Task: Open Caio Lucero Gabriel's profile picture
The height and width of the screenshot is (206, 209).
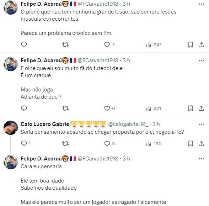Action: tap(11, 128)
